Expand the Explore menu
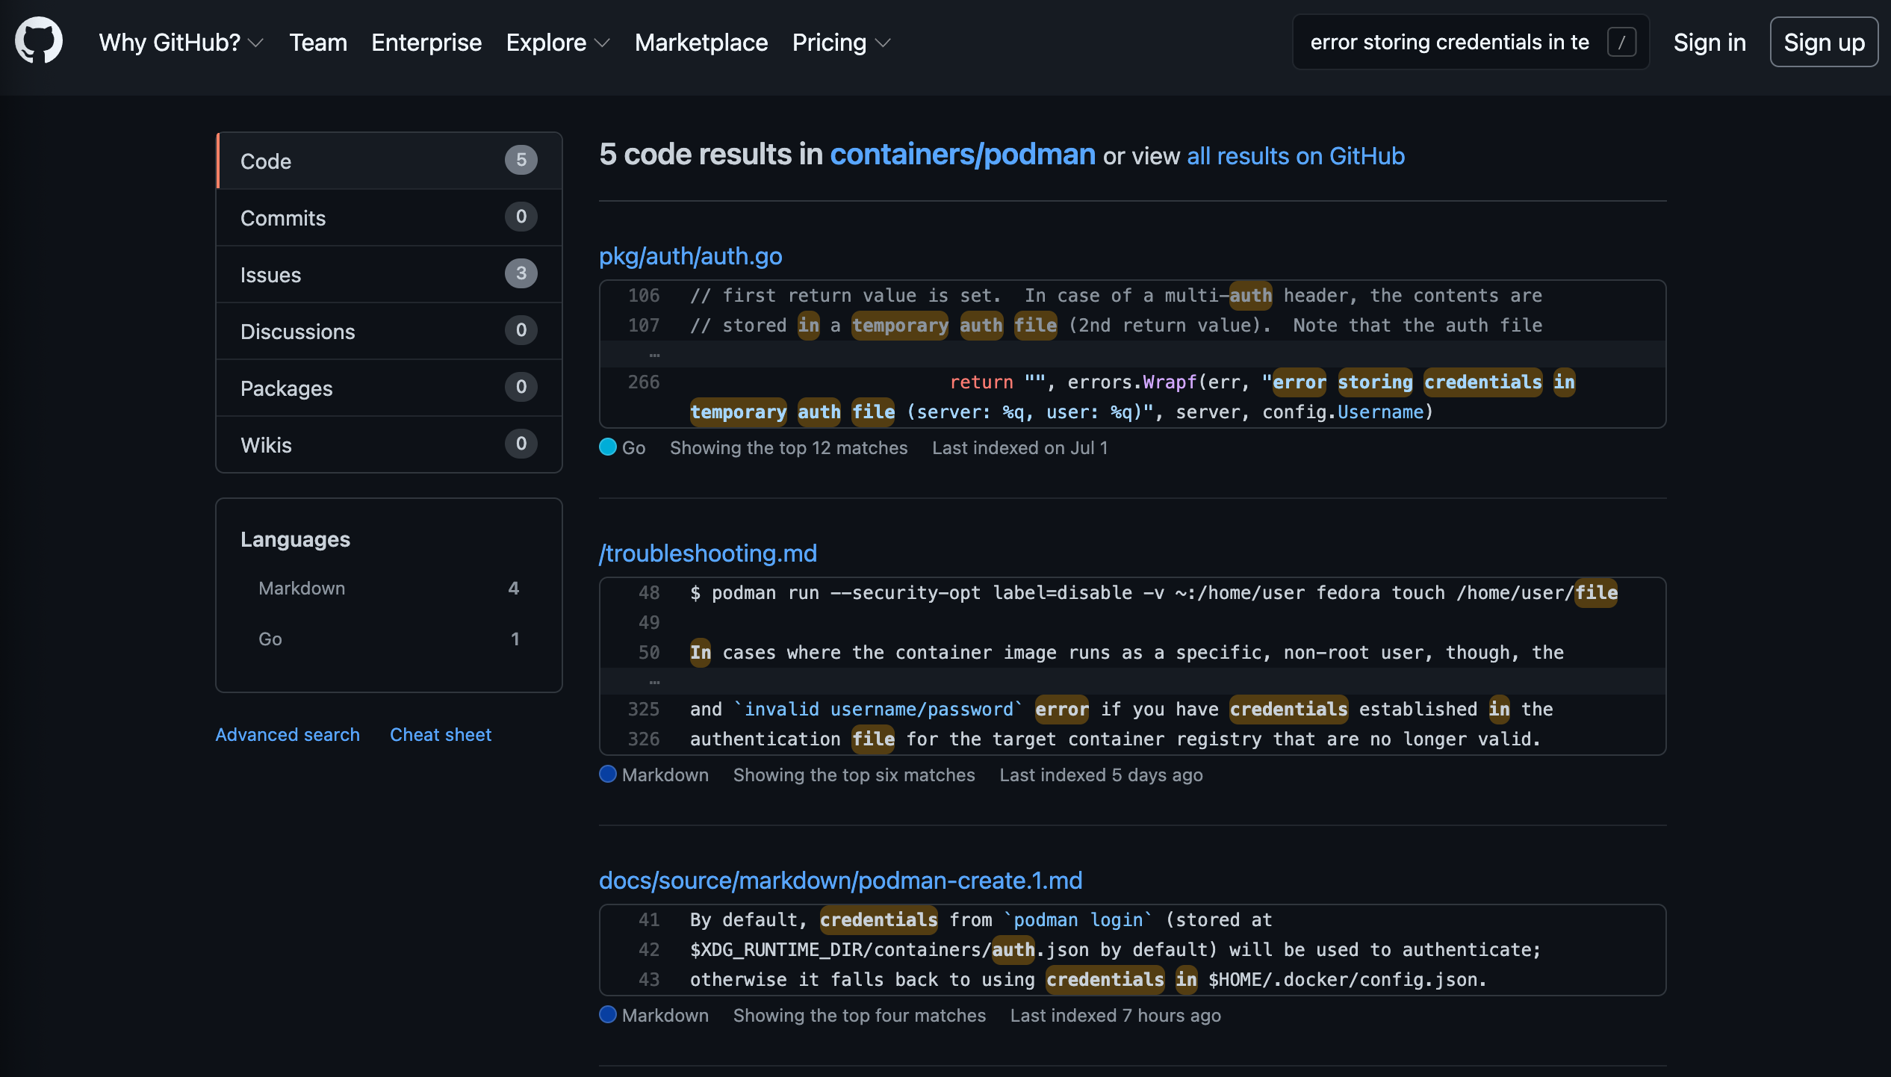This screenshot has width=1891, height=1077. 557,43
